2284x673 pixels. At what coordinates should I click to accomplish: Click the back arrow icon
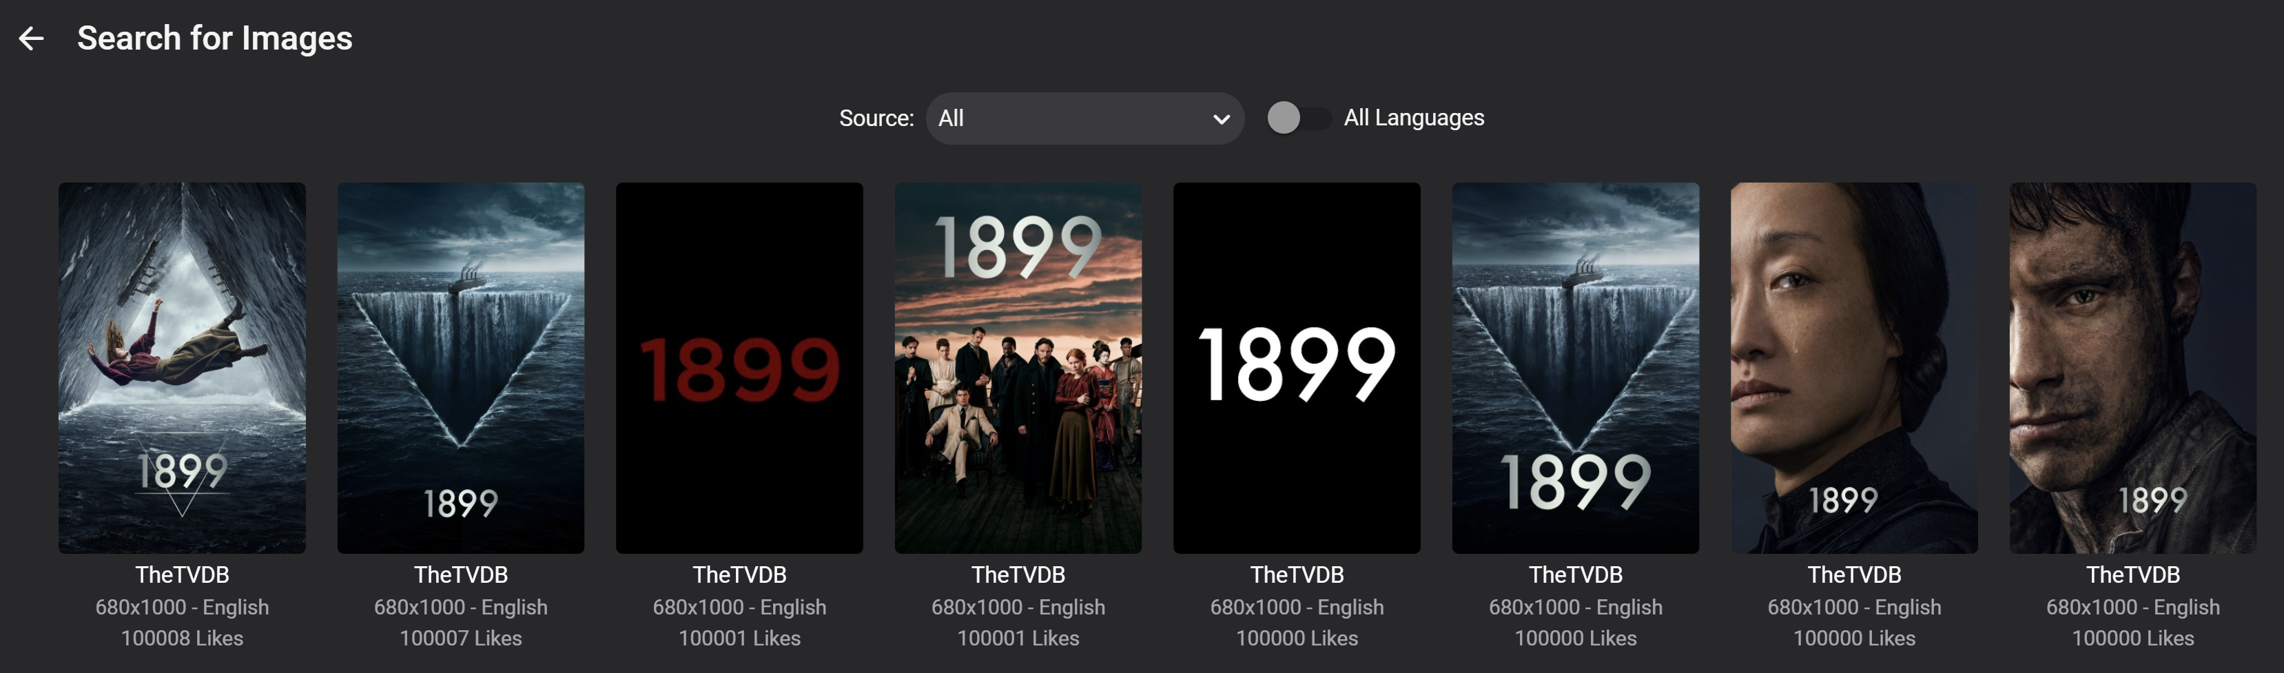31,38
